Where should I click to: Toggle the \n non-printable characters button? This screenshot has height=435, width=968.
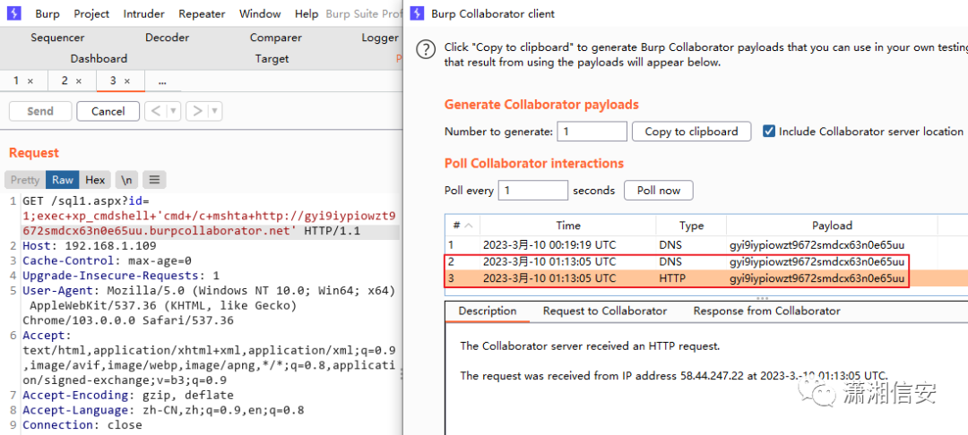[x=126, y=180]
